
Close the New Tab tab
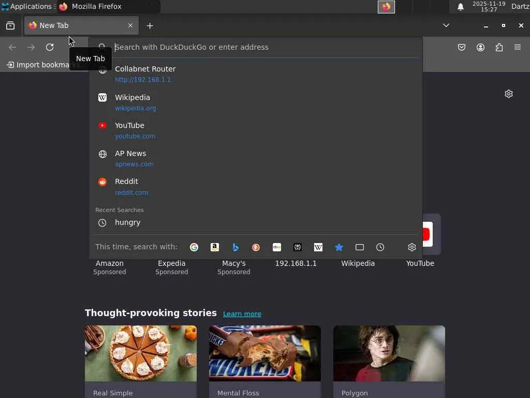coord(130,25)
